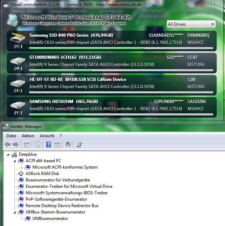
Task: Select Remote Desktop Device Redirector Bus
Action: click(x=62, y=206)
